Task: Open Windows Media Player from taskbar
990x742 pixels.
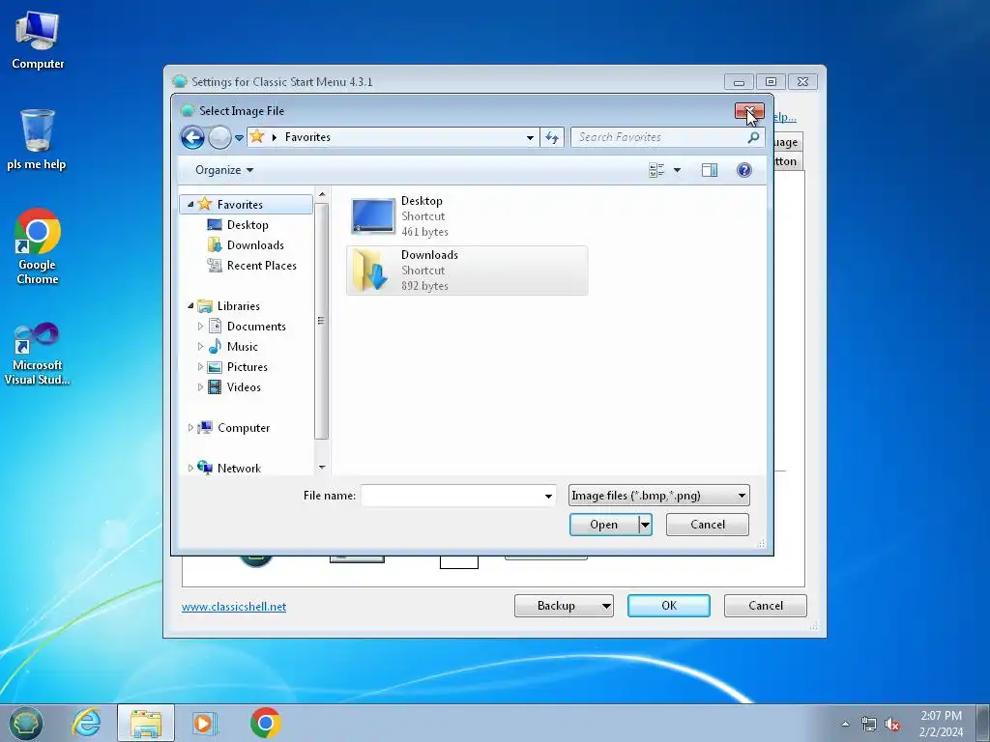Action: [x=205, y=723]
